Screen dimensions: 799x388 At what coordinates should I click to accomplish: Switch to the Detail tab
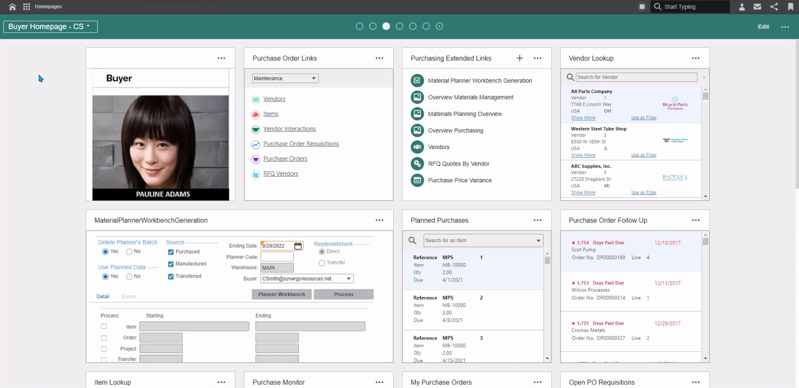(103, 296)
